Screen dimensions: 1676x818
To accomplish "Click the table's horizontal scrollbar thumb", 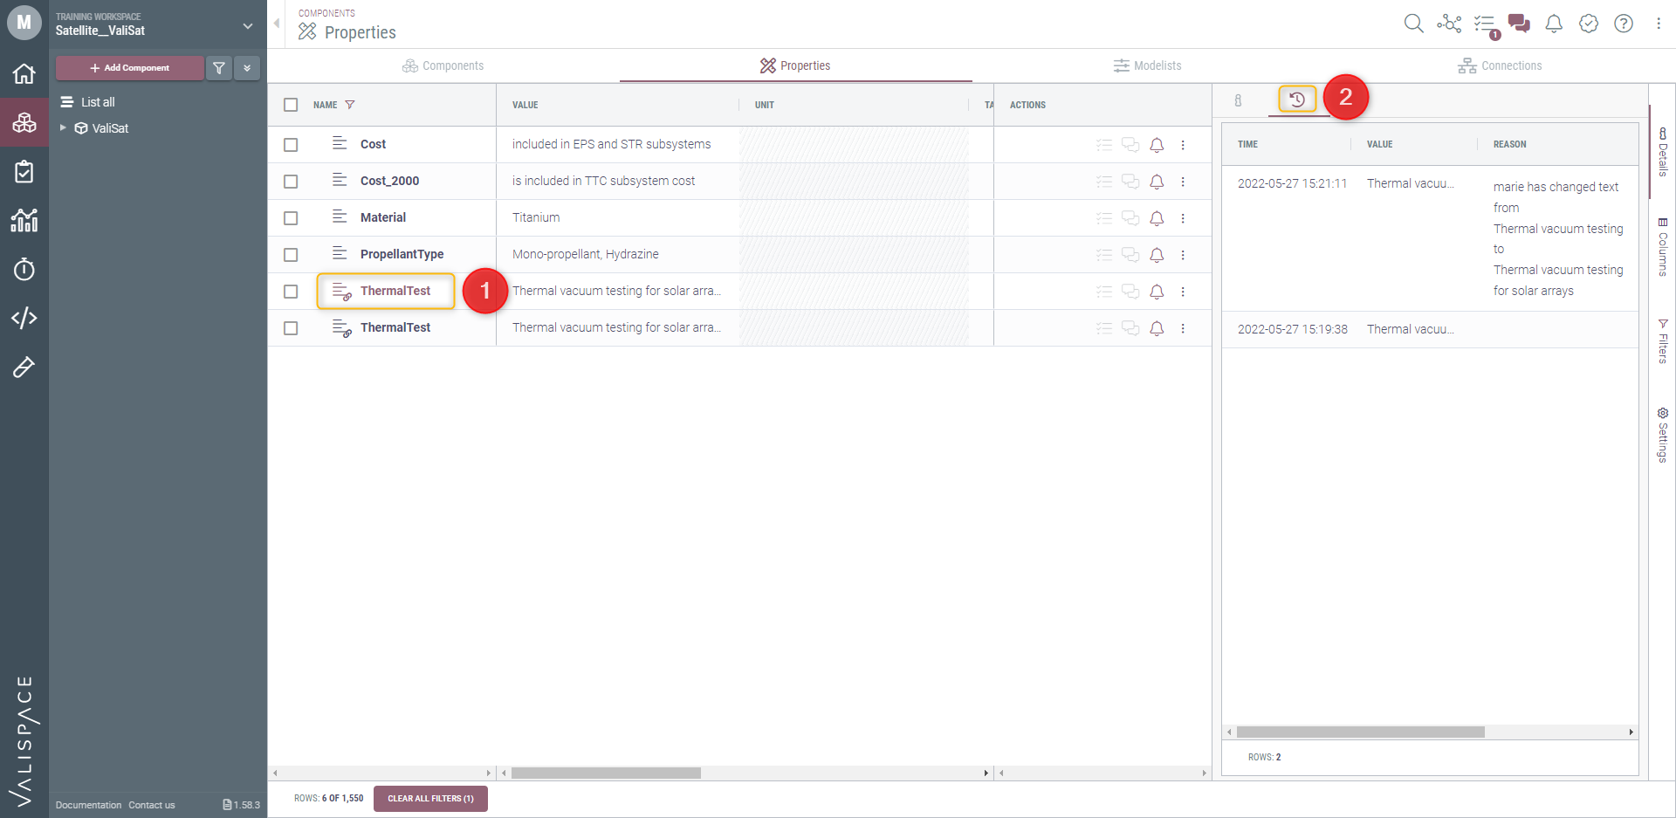I will [x=606, y=773].
